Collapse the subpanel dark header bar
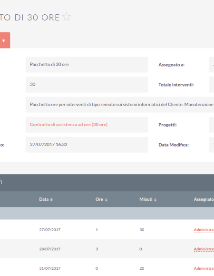 (x=107, y=183)
